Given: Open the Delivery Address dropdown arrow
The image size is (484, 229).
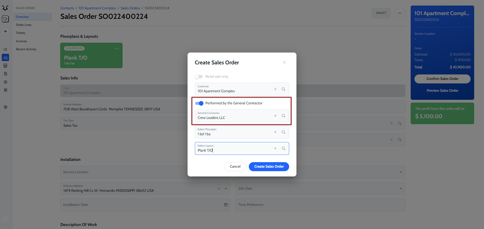Looking at the screenshot, I should pyautogui.click(x=226, y=189).
